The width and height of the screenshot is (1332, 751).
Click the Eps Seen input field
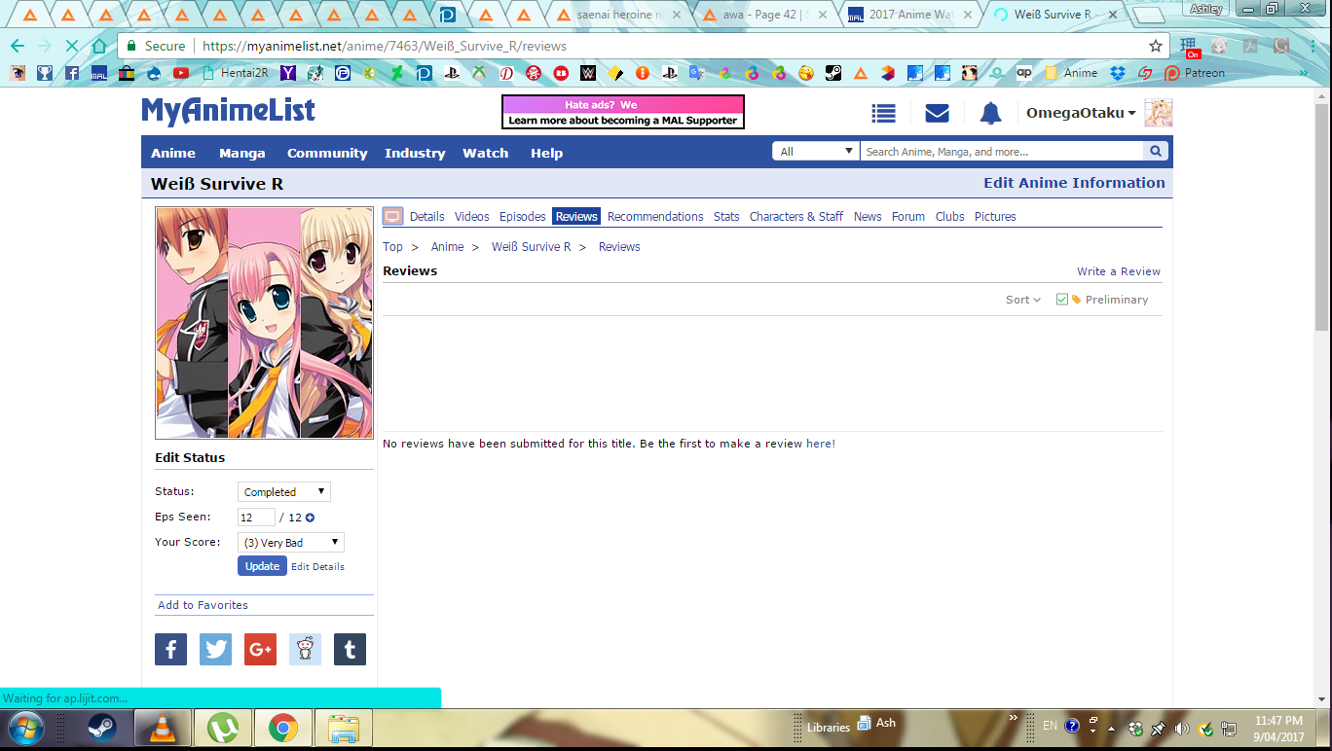(256, 518)
